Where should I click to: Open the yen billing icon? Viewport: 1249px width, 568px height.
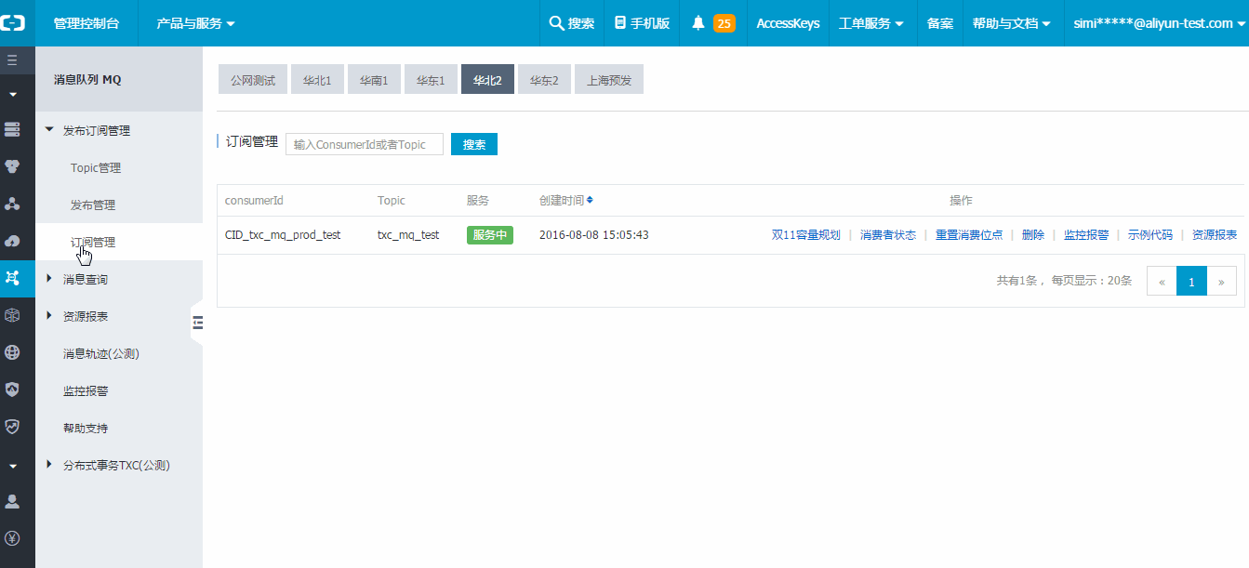coord(12,538)
